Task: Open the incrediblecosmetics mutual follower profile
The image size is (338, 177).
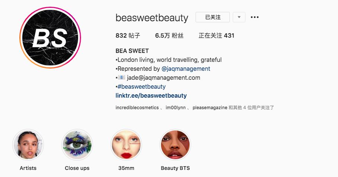Action: coord(137,108)
